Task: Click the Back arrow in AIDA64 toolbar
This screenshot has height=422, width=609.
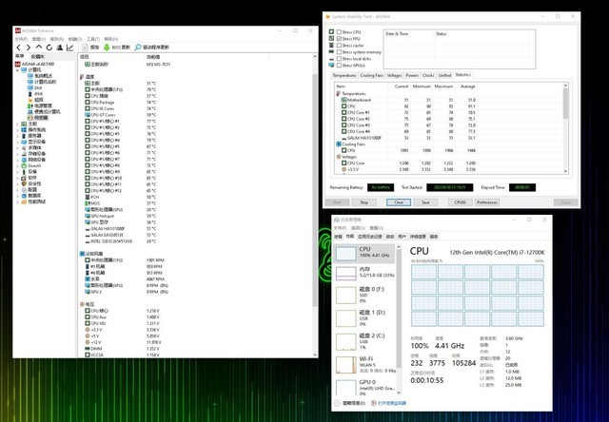Action: point(18,48)
